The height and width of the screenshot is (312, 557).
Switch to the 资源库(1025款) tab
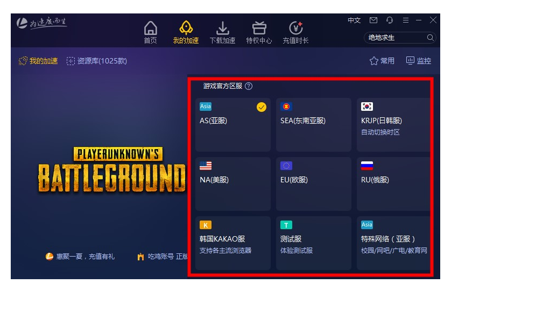[97, 61]
